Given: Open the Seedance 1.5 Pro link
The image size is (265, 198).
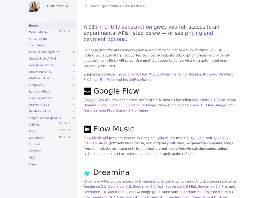Looking at the screenshot, I should [213, 187].
